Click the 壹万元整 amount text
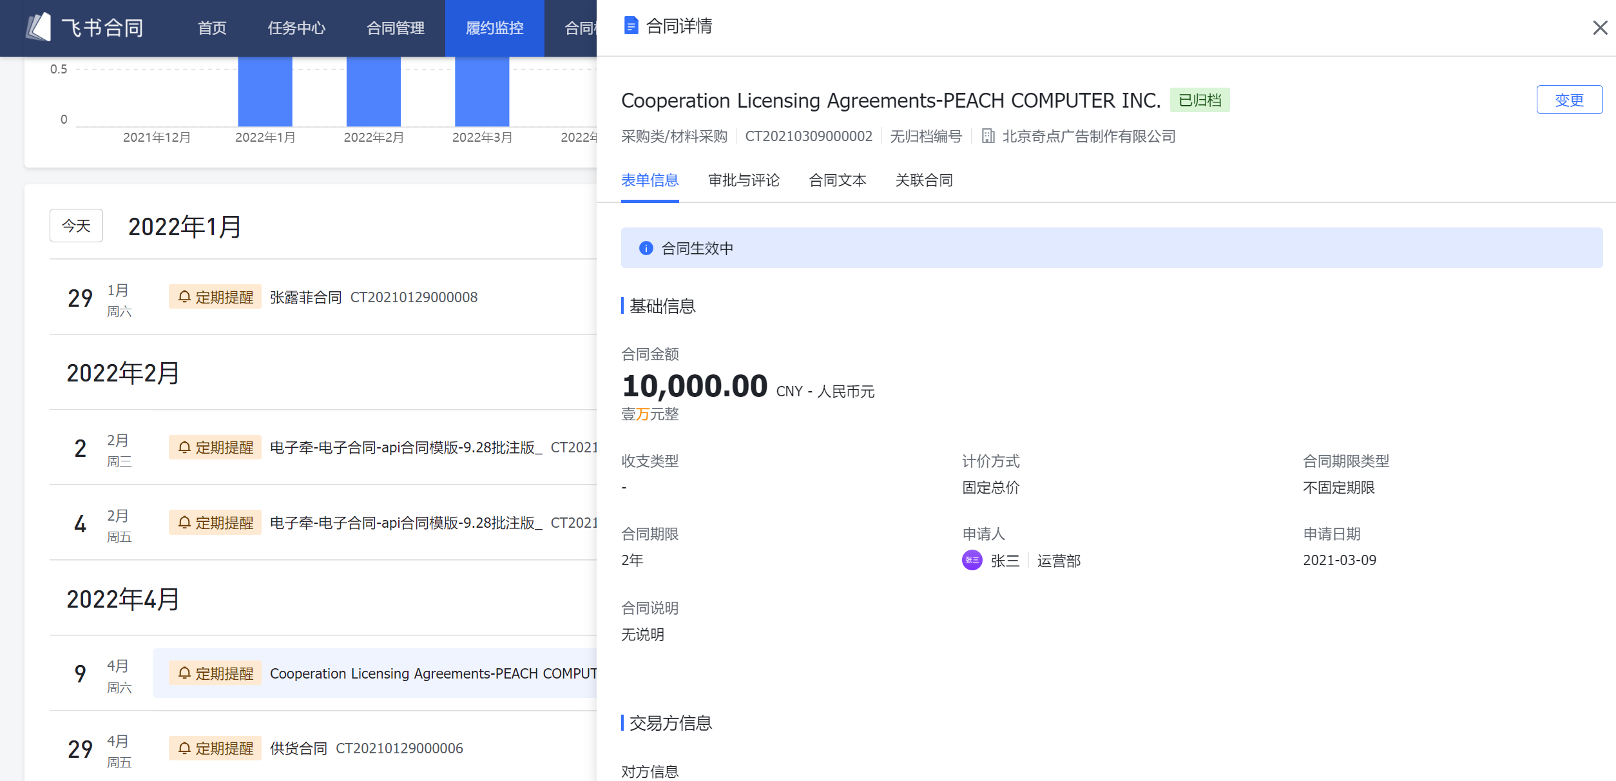1616x781 pixels. click(650, 414)
